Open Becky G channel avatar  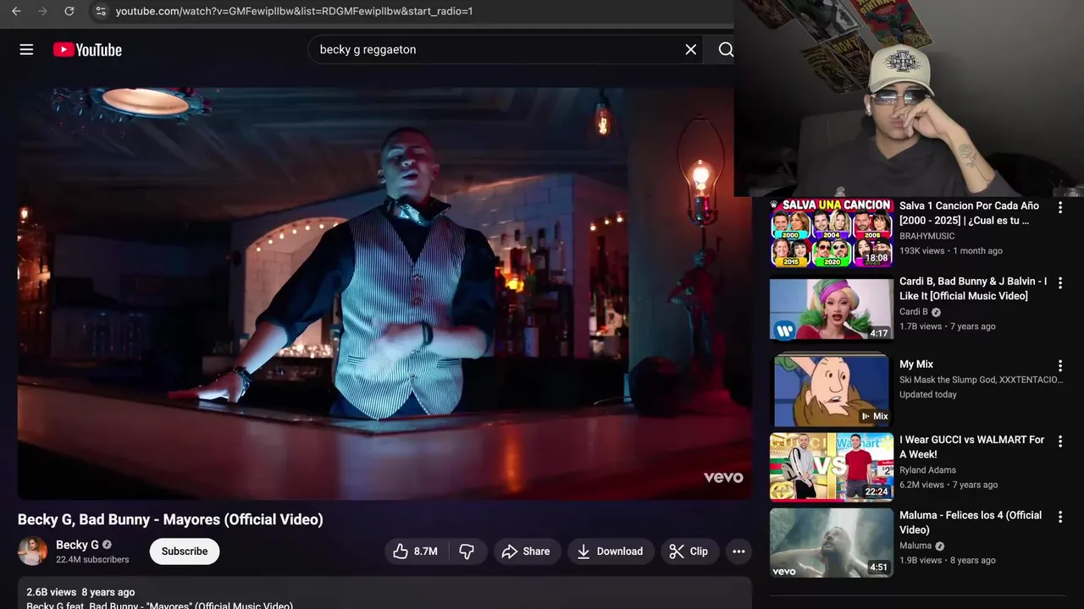tap(33, 551)
